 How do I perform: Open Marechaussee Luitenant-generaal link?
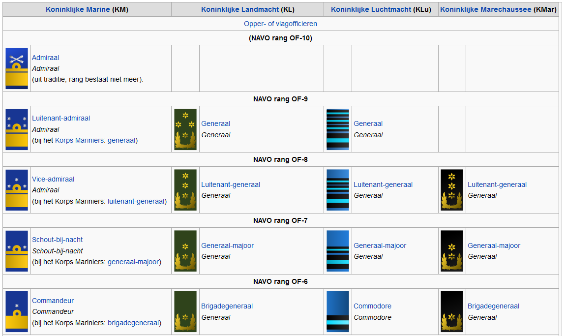click(497, 184)
